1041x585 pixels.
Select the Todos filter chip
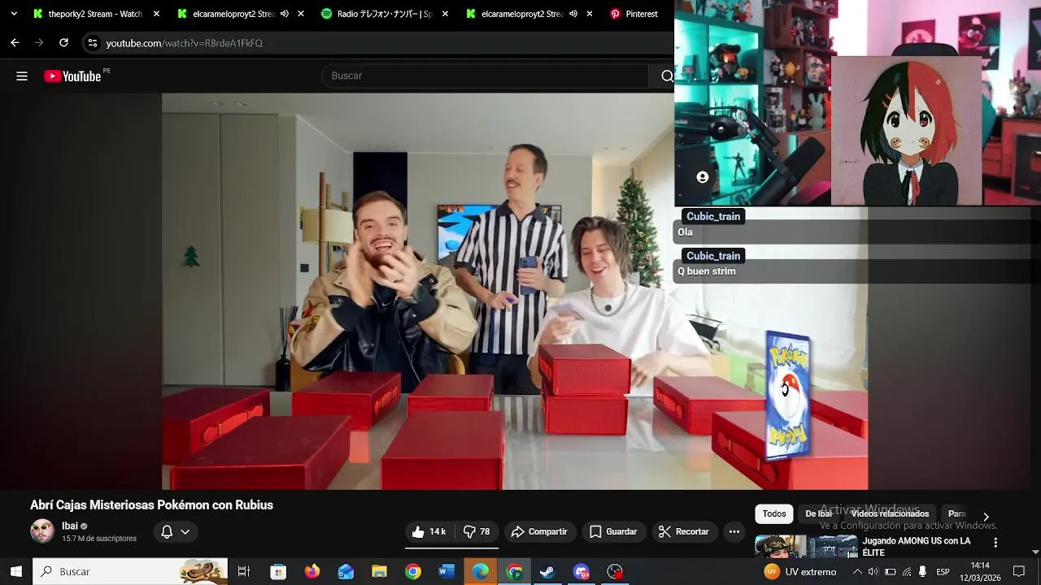(774, 513)
